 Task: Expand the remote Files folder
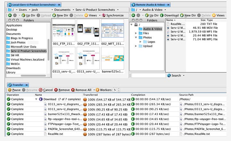136,33
